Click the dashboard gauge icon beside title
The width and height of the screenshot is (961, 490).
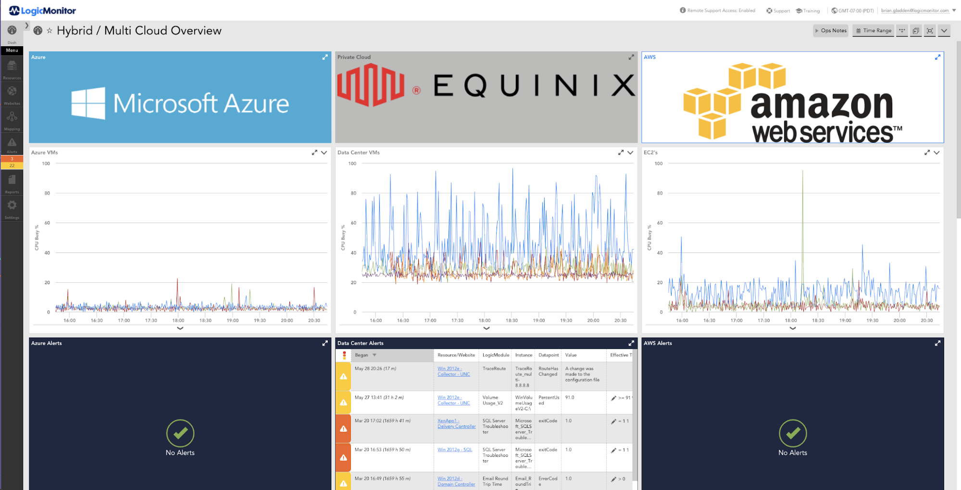pos(38,31)
